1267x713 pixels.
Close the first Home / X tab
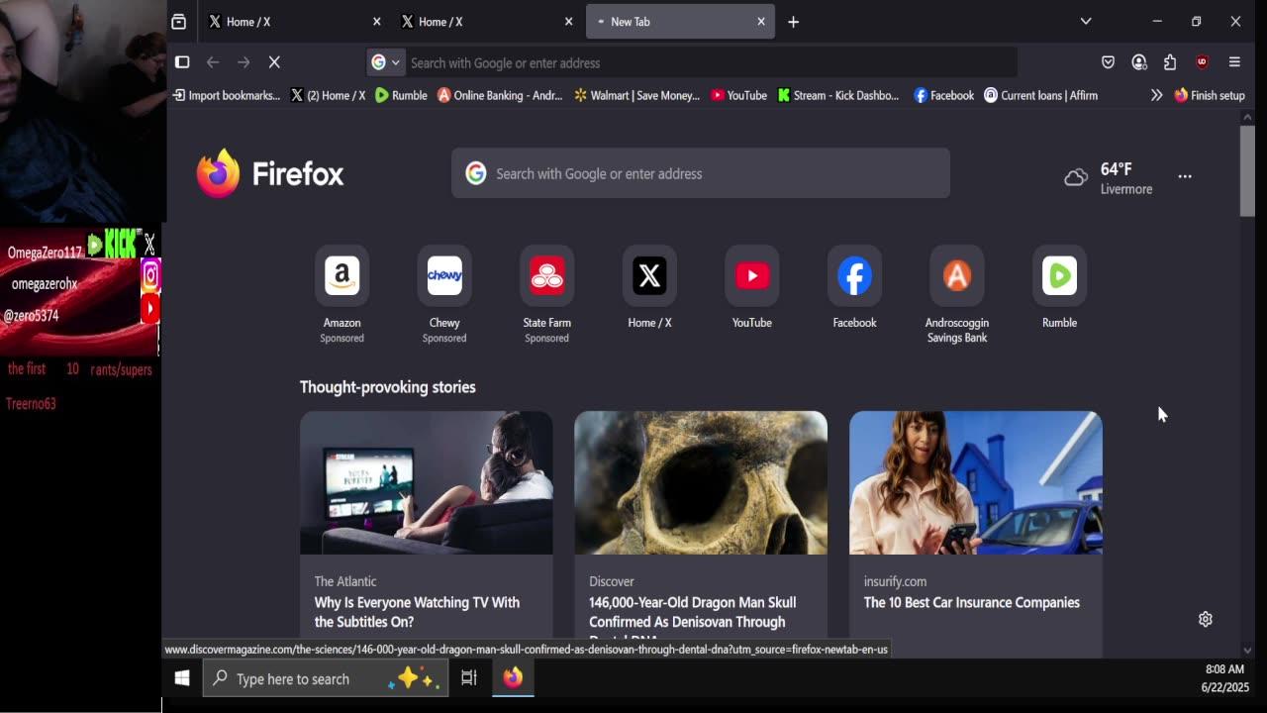coord(376,22)
